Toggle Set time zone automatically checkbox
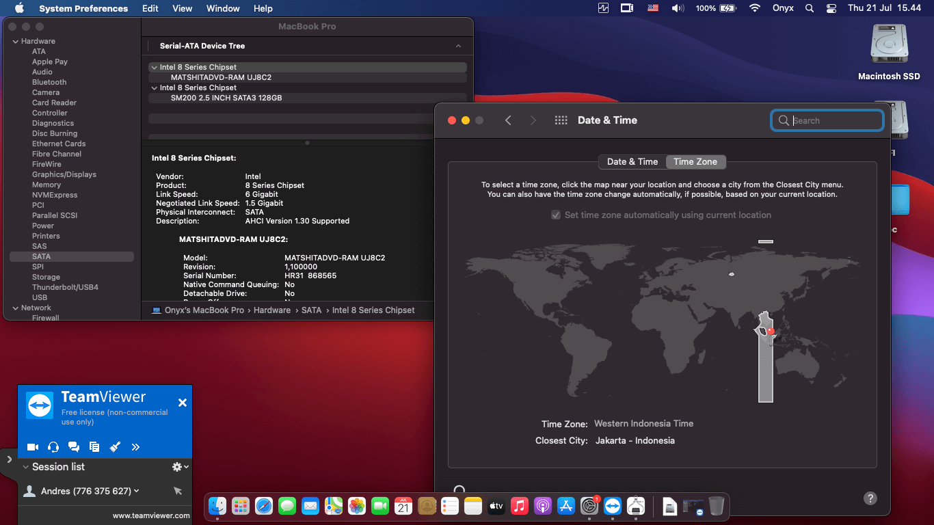The image size is (934, 525). [x=556, y=215]
